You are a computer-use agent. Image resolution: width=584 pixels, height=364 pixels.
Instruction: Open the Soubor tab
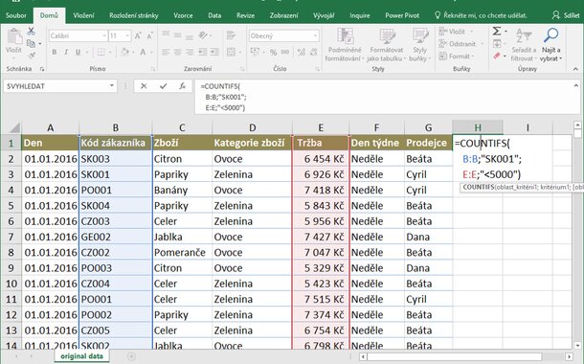tap(16, 15)
